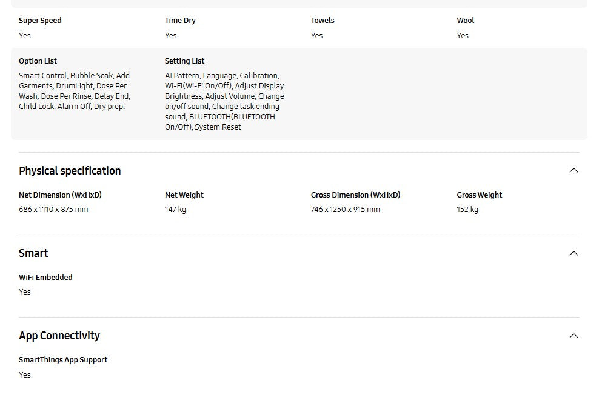This screenshot has width=602, height=406.
Task: Click the Option List heading
Action: click(38, 61)
